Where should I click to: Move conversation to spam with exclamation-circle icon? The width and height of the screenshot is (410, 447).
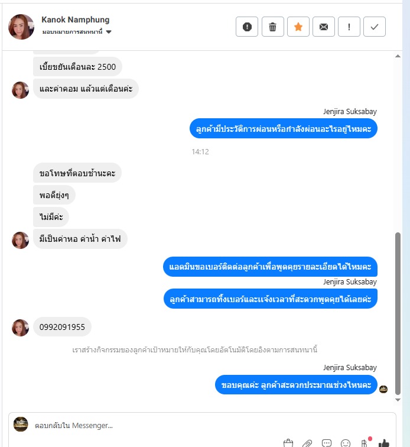pos(247,27)
